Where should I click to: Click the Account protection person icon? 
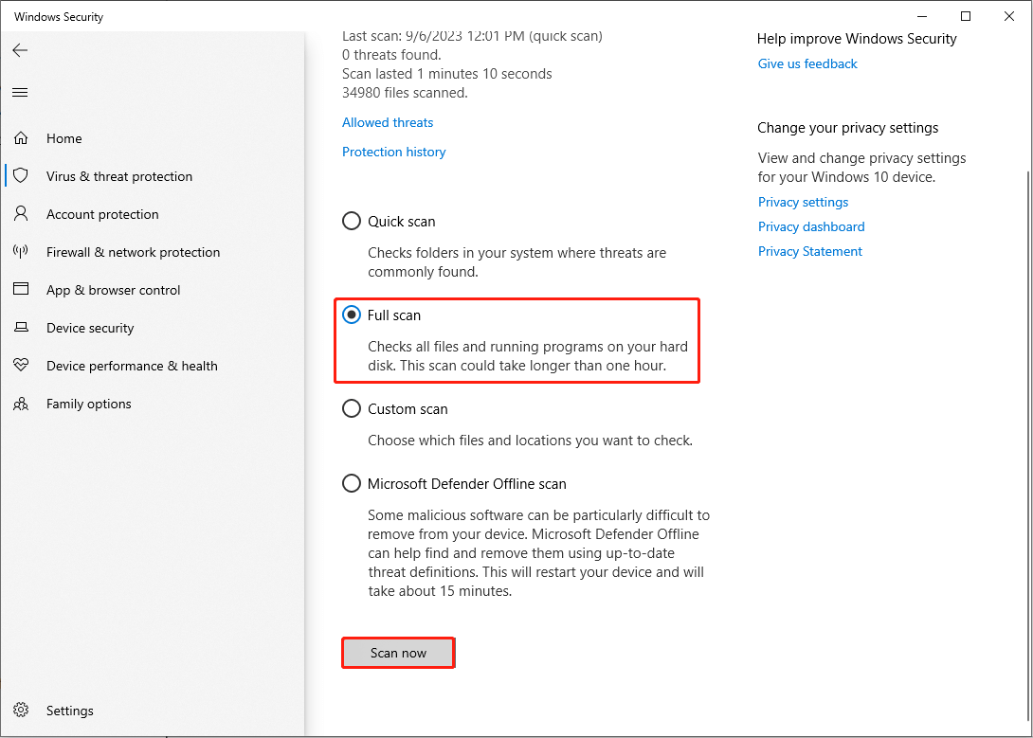[x=21, y=214]
